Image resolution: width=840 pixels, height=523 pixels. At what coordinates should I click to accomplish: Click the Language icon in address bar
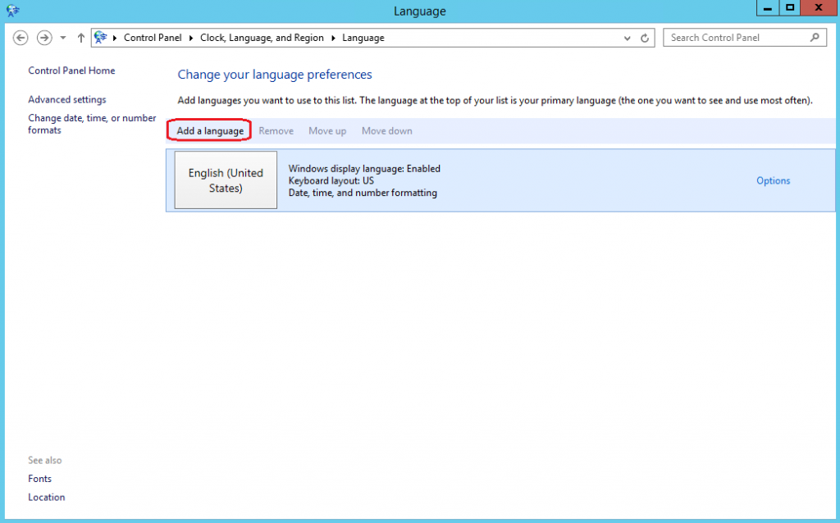(x=101, y=38)
